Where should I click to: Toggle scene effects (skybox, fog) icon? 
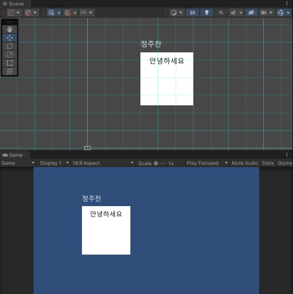pos(233,13)
